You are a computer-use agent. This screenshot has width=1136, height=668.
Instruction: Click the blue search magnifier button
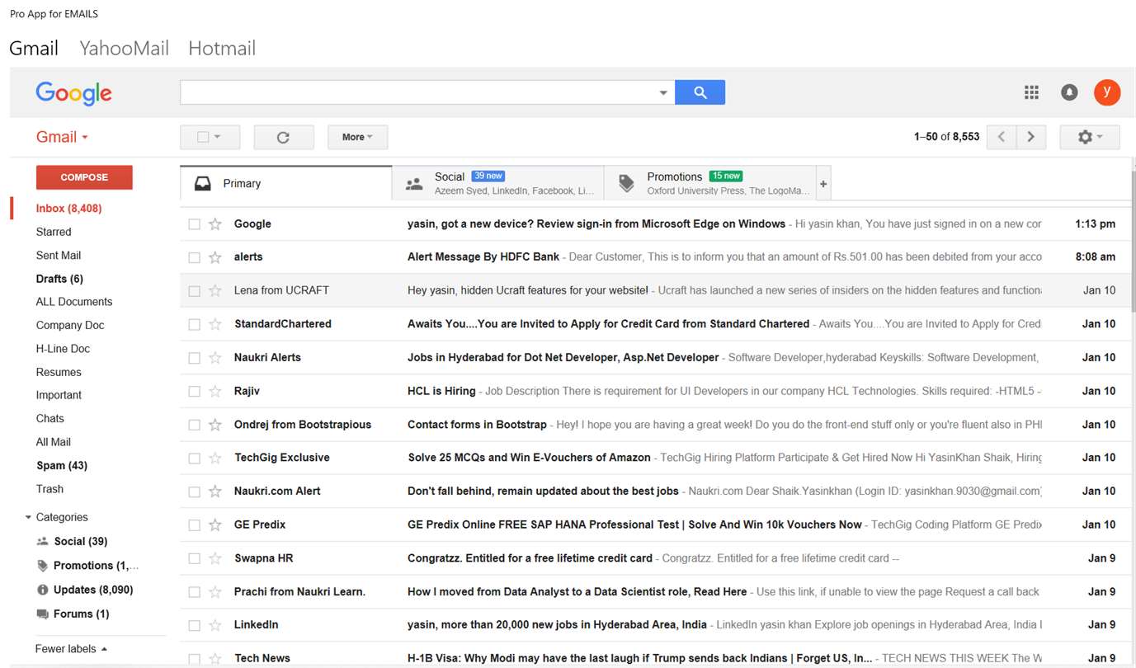[x=700, y=92]
